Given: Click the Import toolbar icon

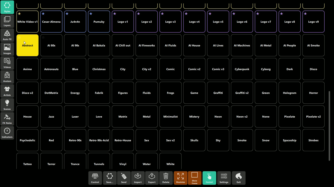Looking at the screenshot, I should point(138,178).
